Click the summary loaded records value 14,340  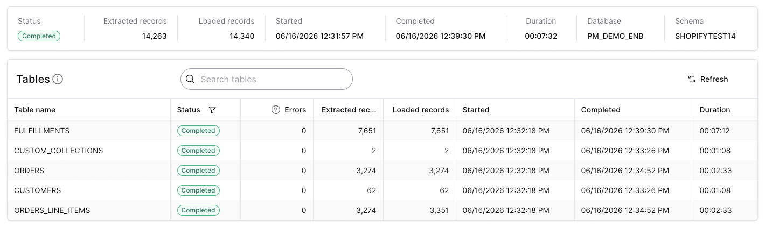point(241,36)
